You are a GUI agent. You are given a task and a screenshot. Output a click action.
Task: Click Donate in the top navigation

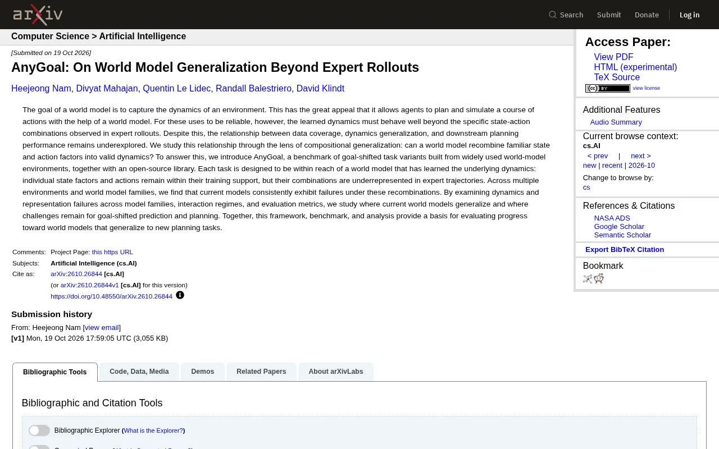(647, 15)
